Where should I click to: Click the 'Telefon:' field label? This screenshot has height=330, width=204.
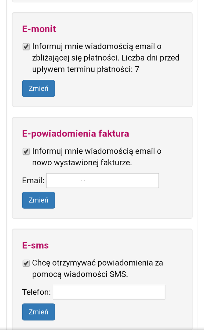[x=36, y=292]
